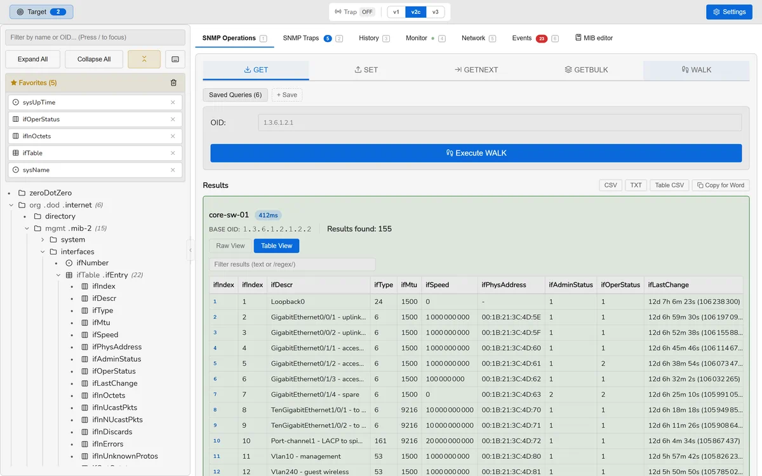Click the directory folder icon in the tree
762x476 pixels.
click(x=37, y=216)
